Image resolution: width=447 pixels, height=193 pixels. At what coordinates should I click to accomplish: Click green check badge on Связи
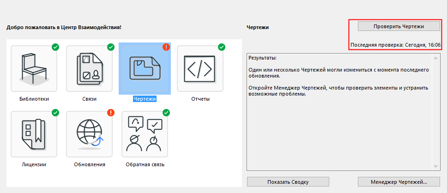(x=111, y=47)
